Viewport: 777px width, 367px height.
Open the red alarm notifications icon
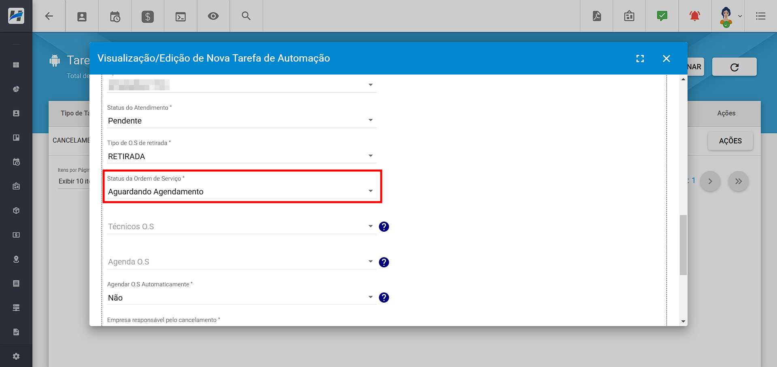pos(695,16)
